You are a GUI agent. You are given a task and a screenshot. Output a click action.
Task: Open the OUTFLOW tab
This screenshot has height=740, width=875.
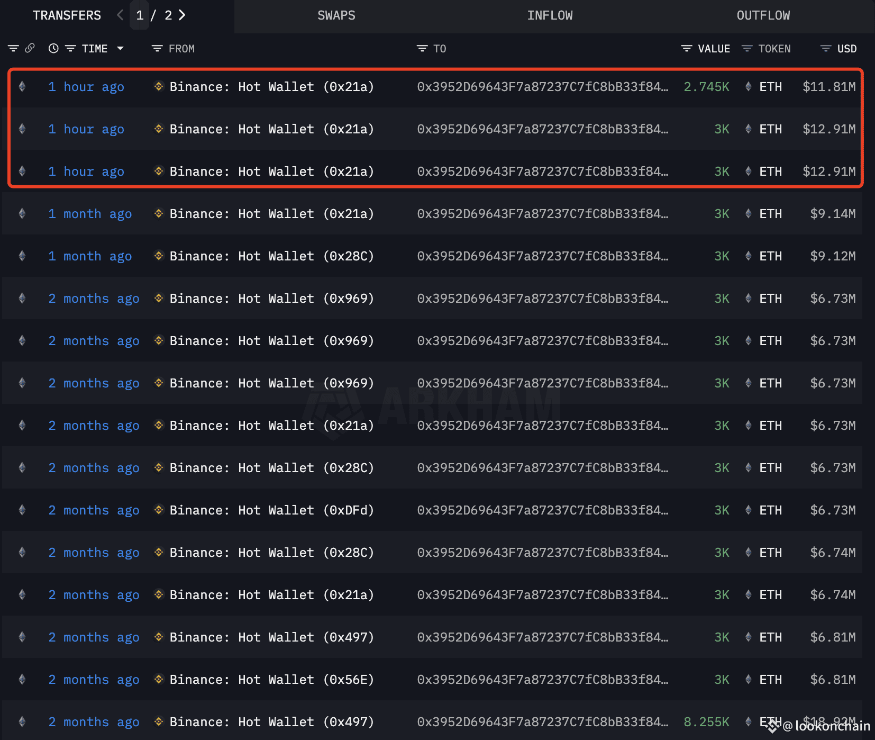[x=763, y=15]
